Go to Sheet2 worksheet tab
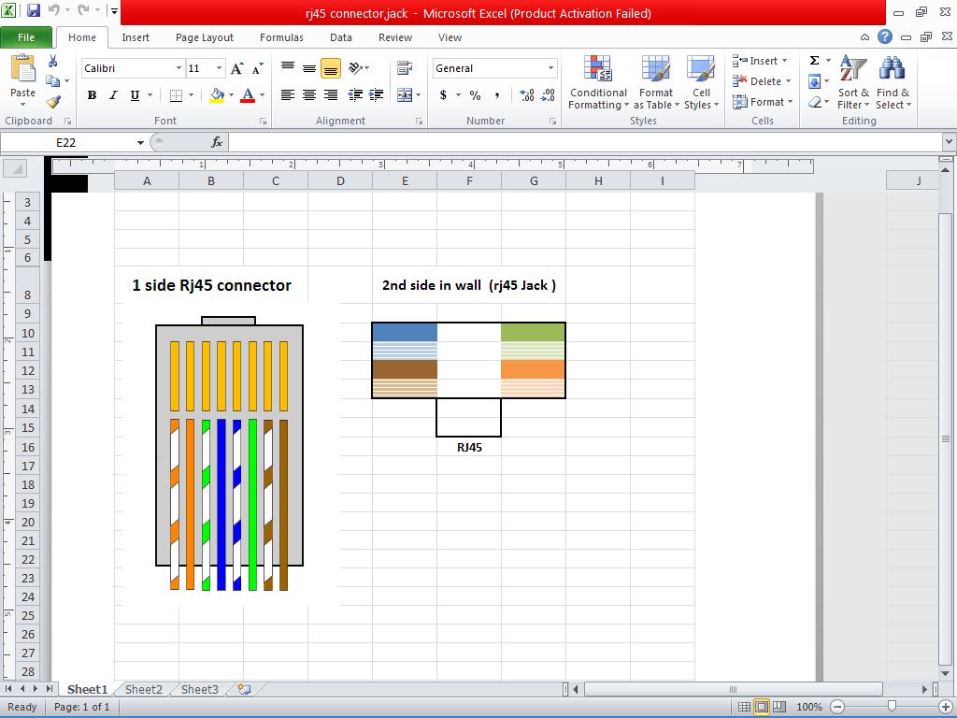The width and height of the screenshot is (957, 718). pos(143,689)
